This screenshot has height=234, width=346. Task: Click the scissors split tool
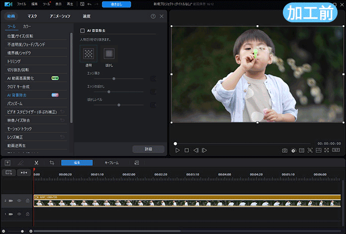coord(36,163)
